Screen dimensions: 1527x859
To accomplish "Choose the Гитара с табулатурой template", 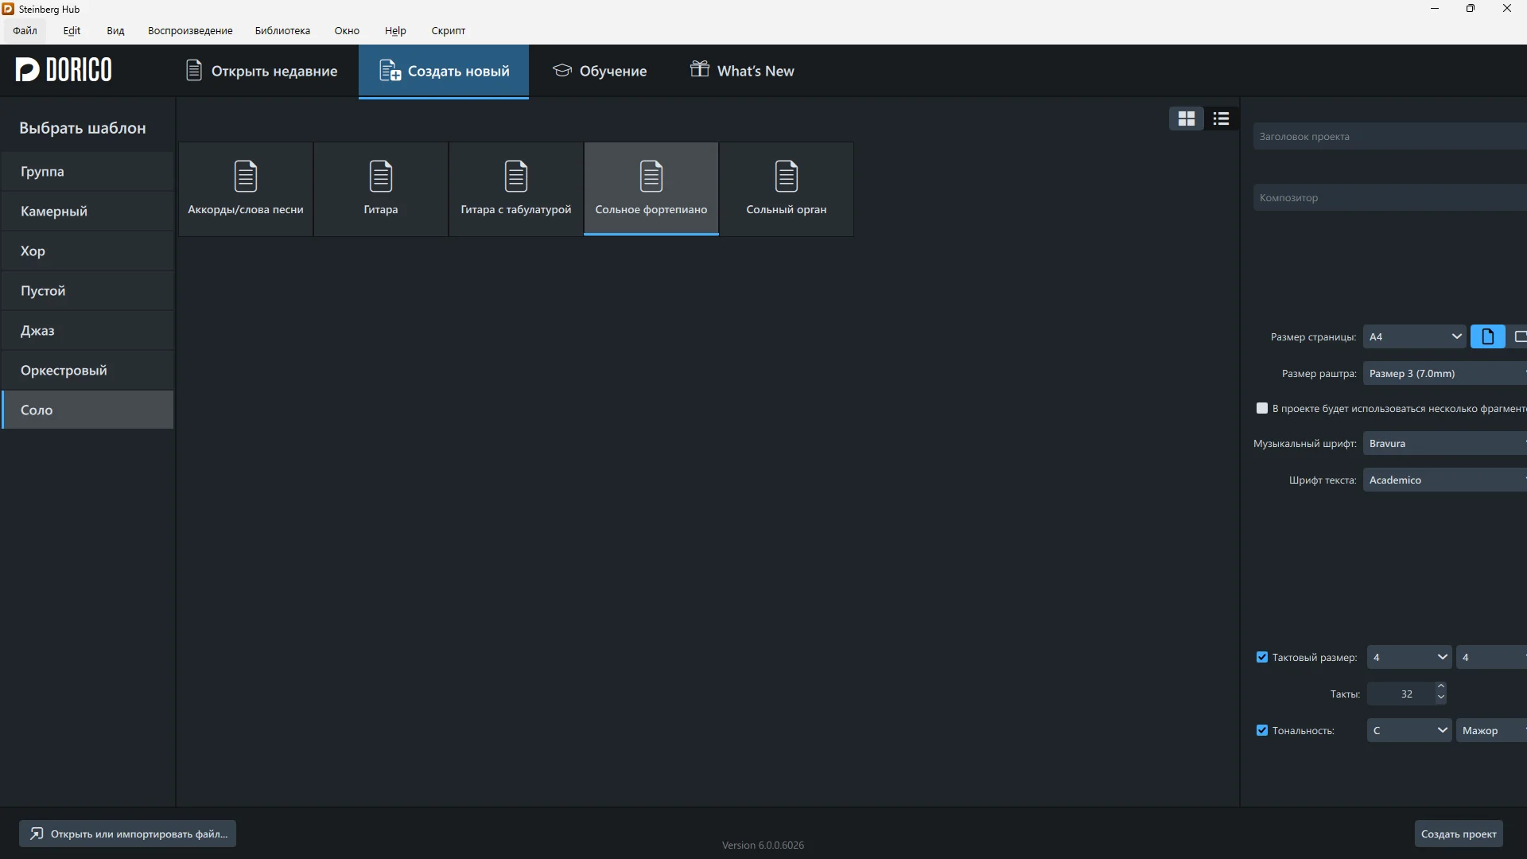I will [515, 189].
